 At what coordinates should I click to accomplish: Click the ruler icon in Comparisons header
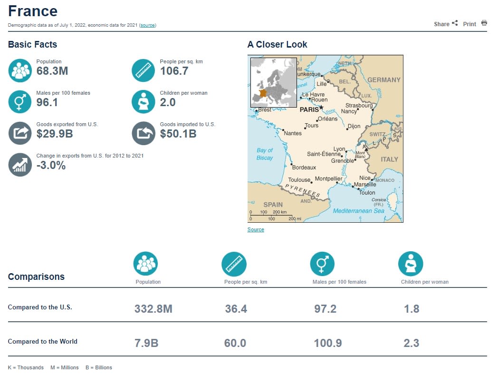[x=234, y=264]
